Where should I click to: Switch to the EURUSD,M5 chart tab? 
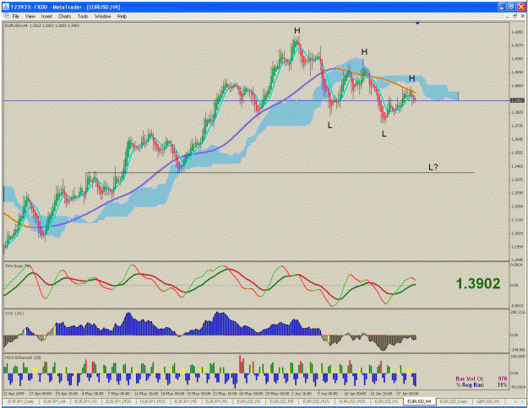point(282,401)
